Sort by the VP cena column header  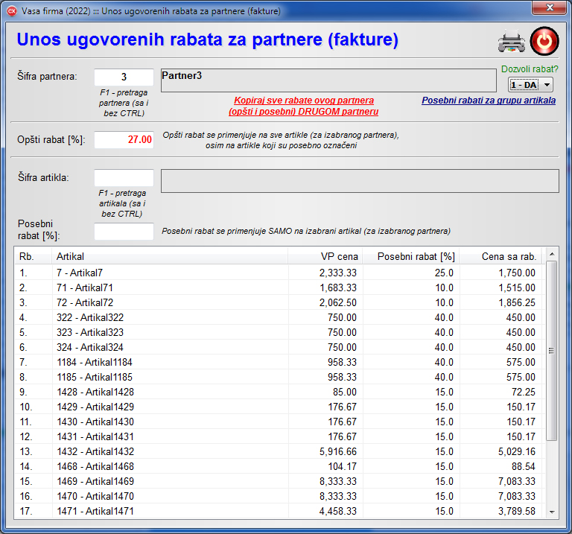[x=325, y=256]
